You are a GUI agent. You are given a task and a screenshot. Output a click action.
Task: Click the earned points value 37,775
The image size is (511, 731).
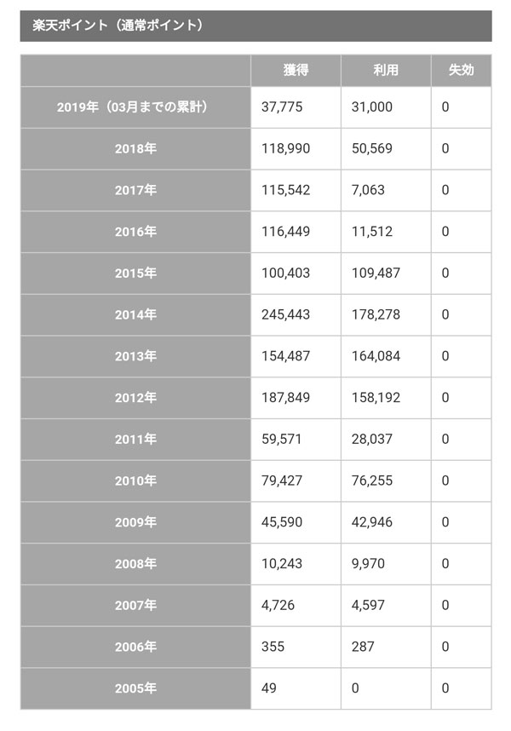pos(281,107)
